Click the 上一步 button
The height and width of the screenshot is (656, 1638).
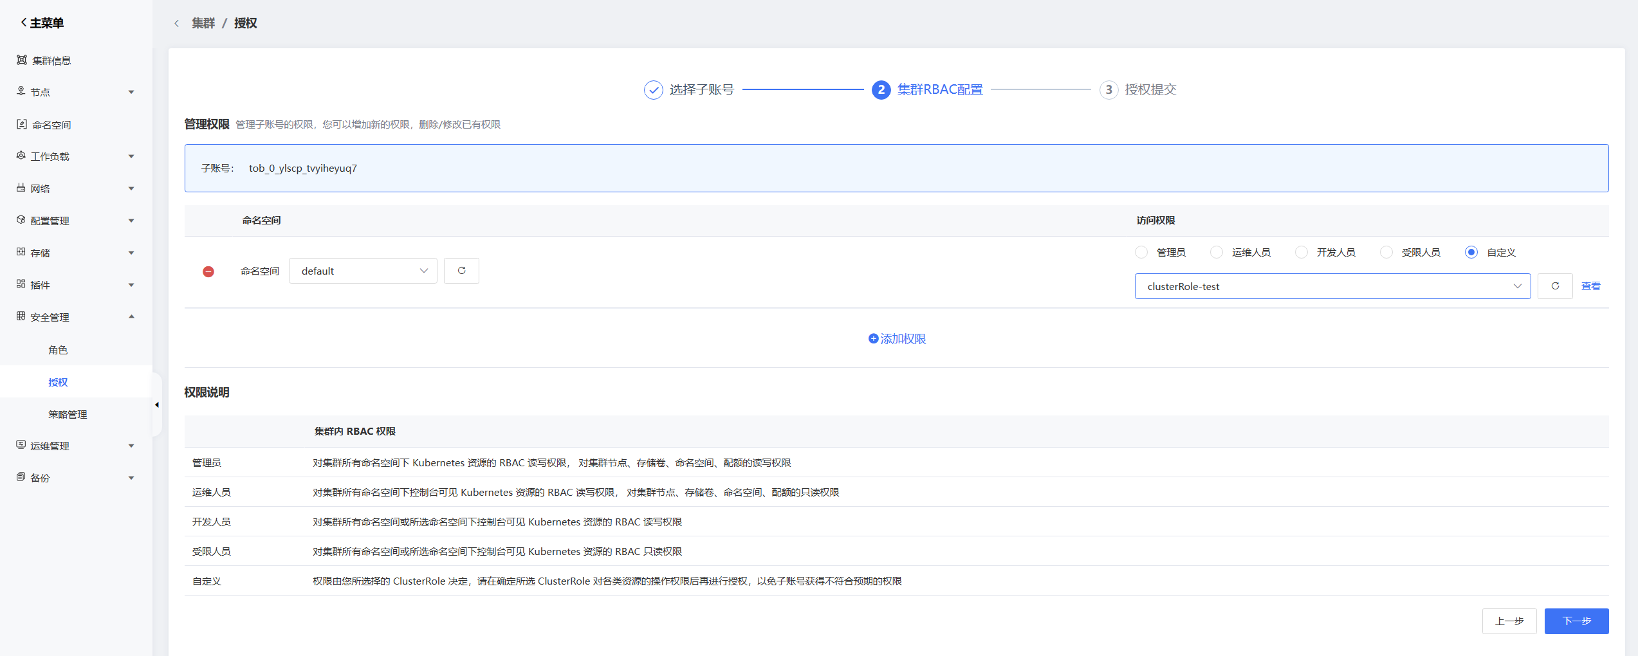click(1509, 621)
